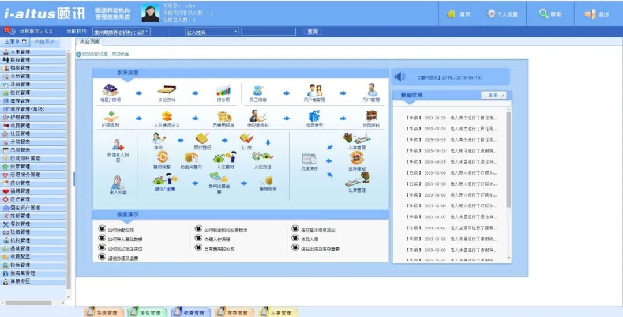Select the 入库管理 warehouse icon

(356, 138)
